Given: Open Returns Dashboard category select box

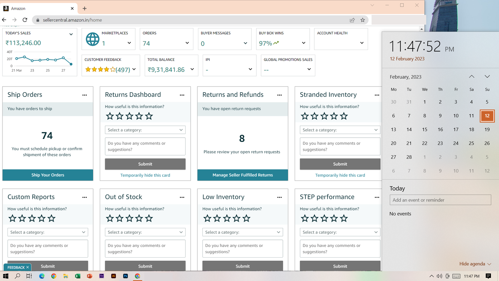Looking at the screenshot, I should 145,130.
